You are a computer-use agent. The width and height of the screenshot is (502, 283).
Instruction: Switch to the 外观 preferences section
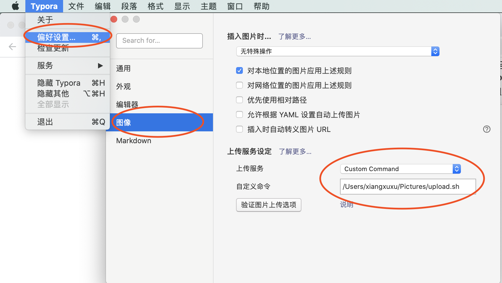click(x=159, y=87)
